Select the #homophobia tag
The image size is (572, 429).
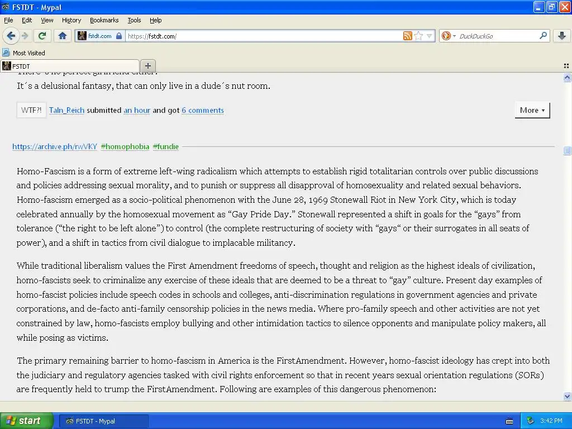tap(125, 146)
